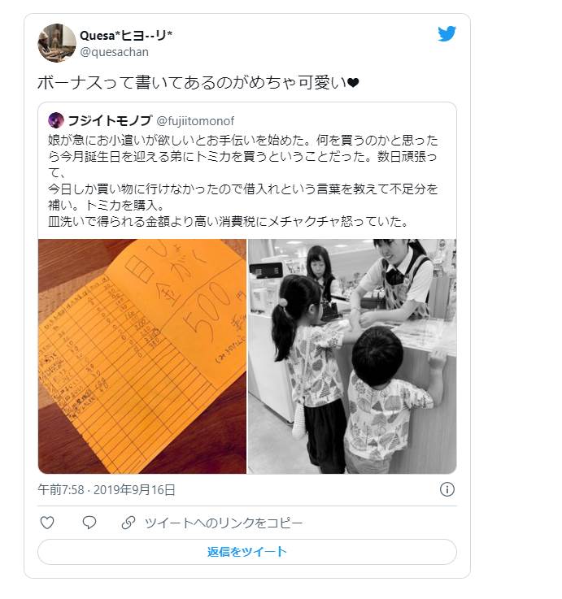Click the black heart emoji in tweet text

click(354, 83)
